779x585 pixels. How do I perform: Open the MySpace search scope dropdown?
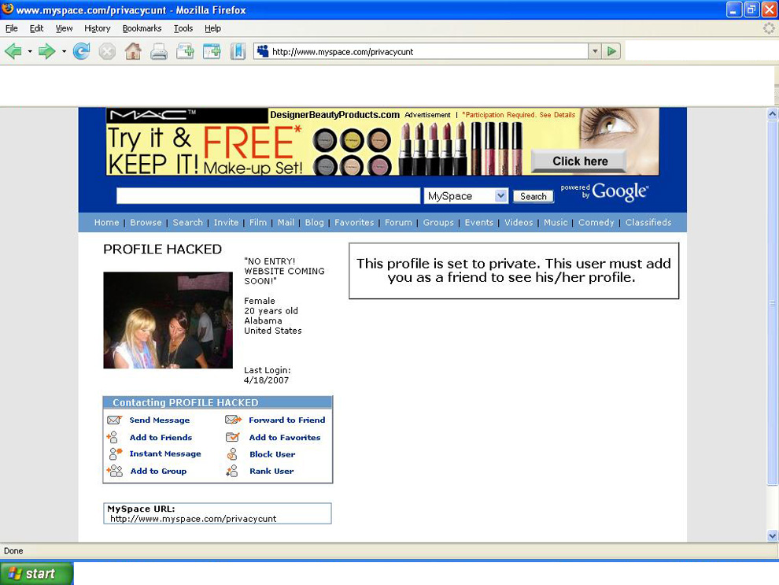click(500, 196)
